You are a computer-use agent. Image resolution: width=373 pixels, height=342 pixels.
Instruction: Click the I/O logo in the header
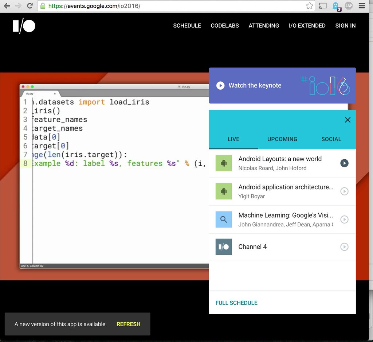(x=24, y=26)
